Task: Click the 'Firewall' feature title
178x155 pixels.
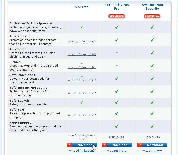Action: tap(16, 62)
